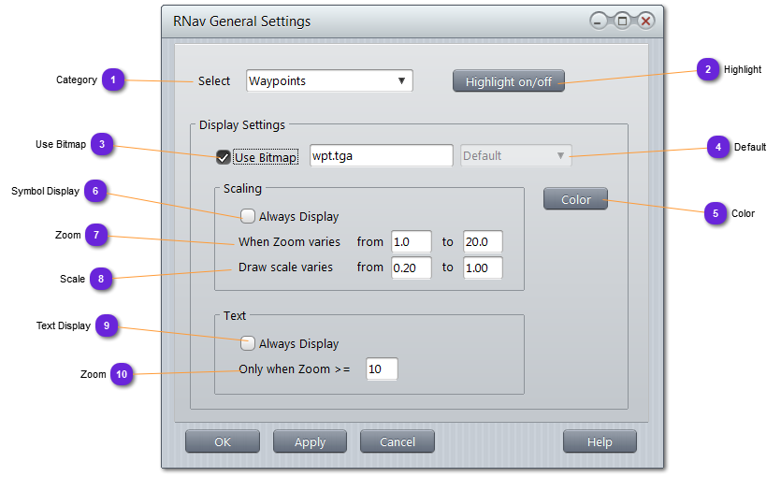Click the Apply button

(x=310, y=441)
